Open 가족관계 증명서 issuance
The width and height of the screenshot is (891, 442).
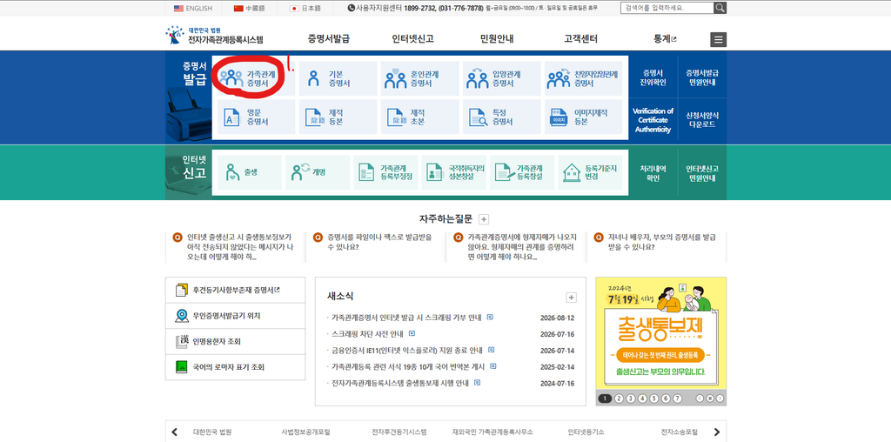(x=257, y=78)
